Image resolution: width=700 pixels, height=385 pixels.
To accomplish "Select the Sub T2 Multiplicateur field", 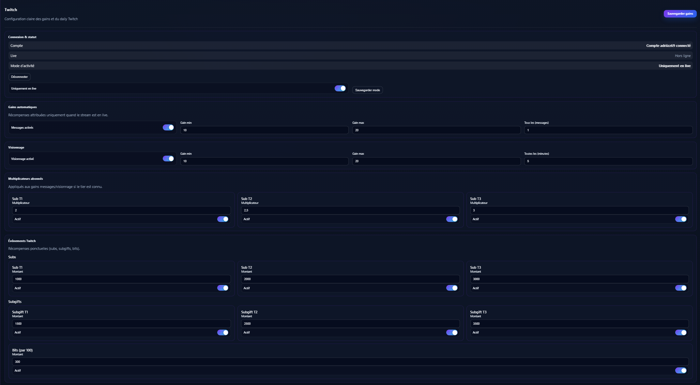I will (350, 210).
